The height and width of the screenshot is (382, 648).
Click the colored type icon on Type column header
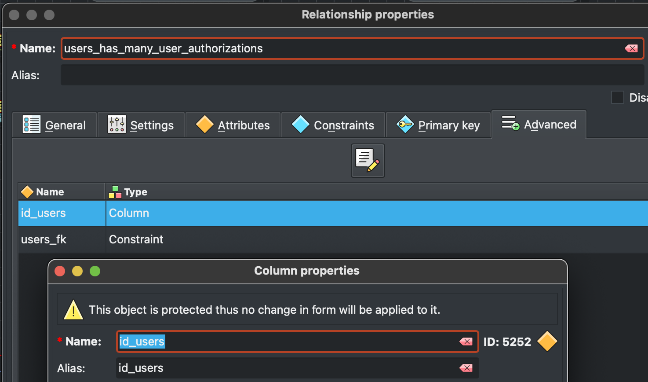(x=114, y=191)
